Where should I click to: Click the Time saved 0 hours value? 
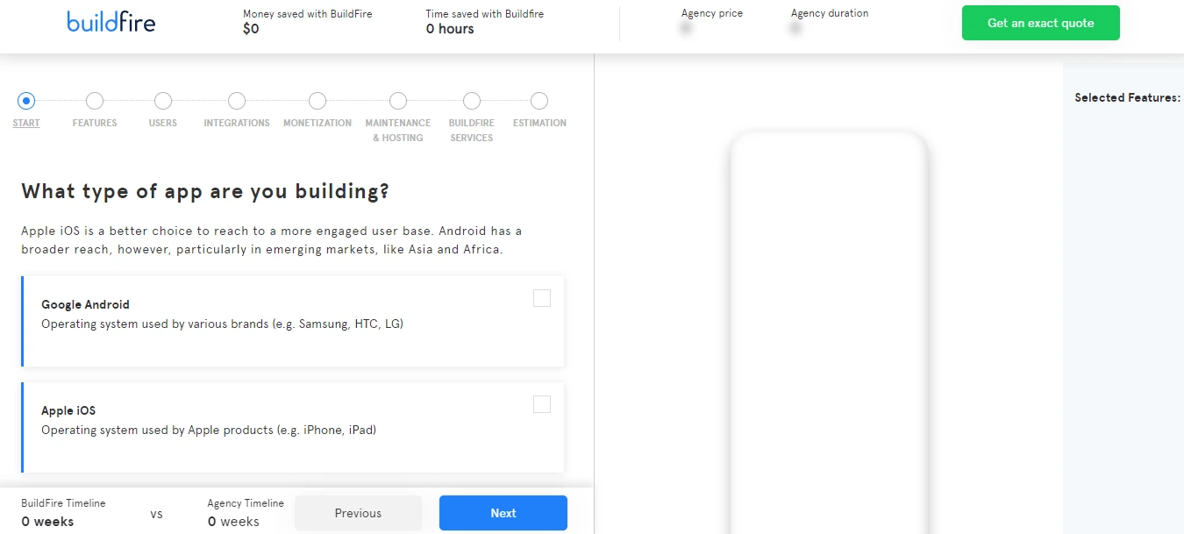click(450, 29)
